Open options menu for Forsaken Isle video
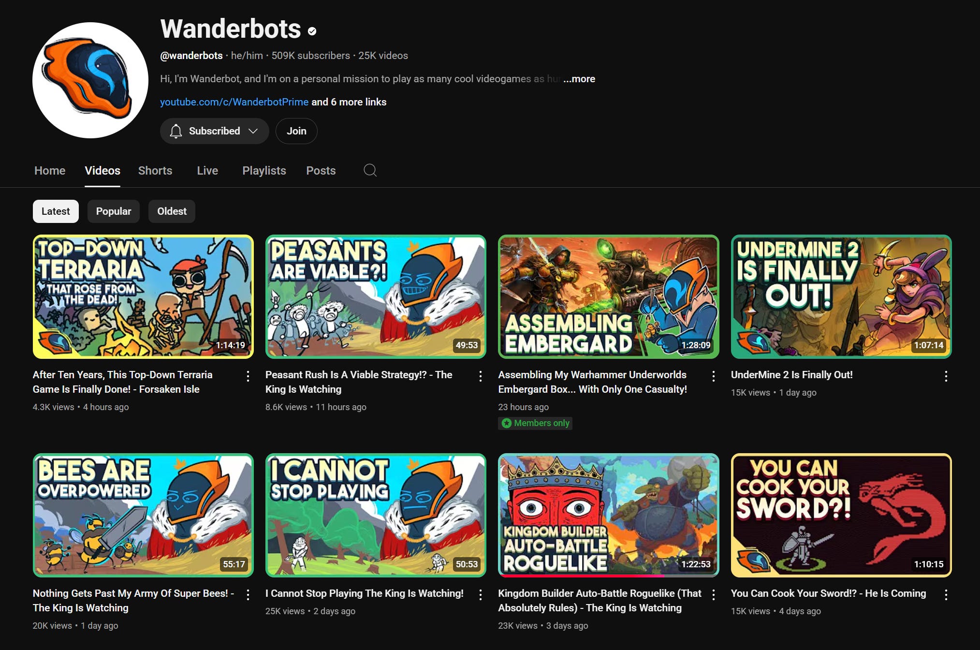The width and height of the screenshot is (980, 650). coord(248,376)
